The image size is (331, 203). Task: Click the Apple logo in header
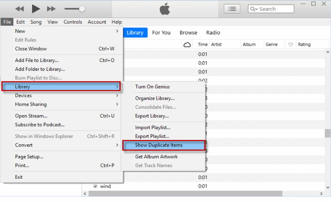point(165,9)
